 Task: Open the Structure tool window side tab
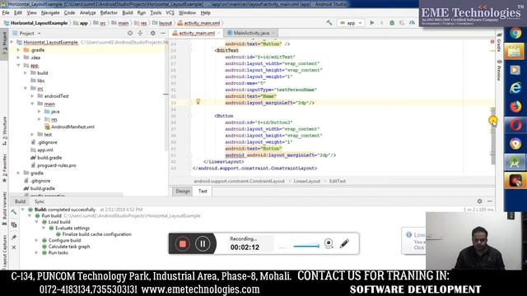point(4,131)
